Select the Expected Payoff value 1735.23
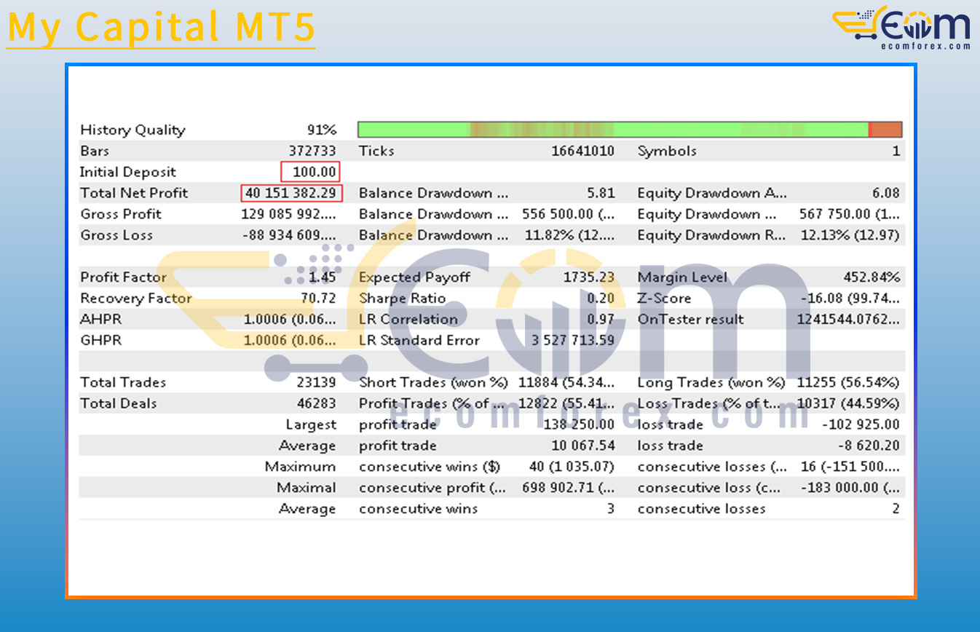The height and width of the screenshot is (632, 980). pos(589,277)
